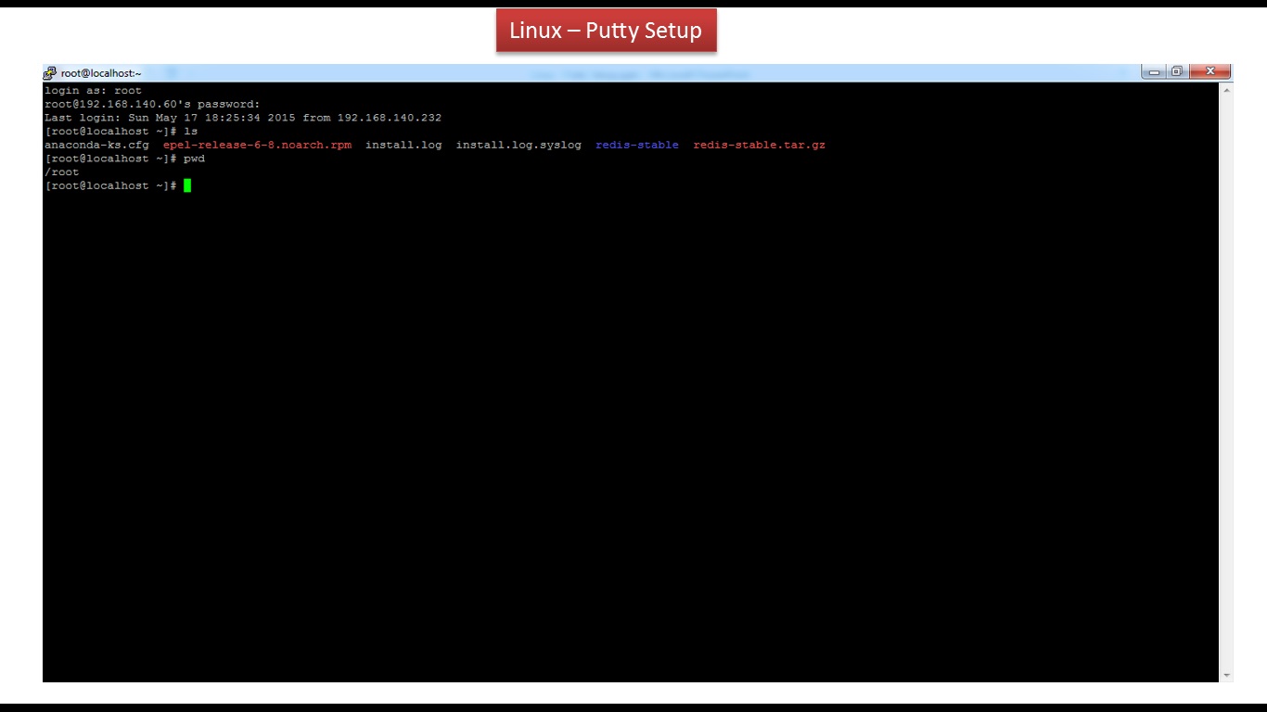Maximize the PuTTY terminal window
Viewport: 1267px width, 712px height.
pyautogui.click(x=1177, y=71)
